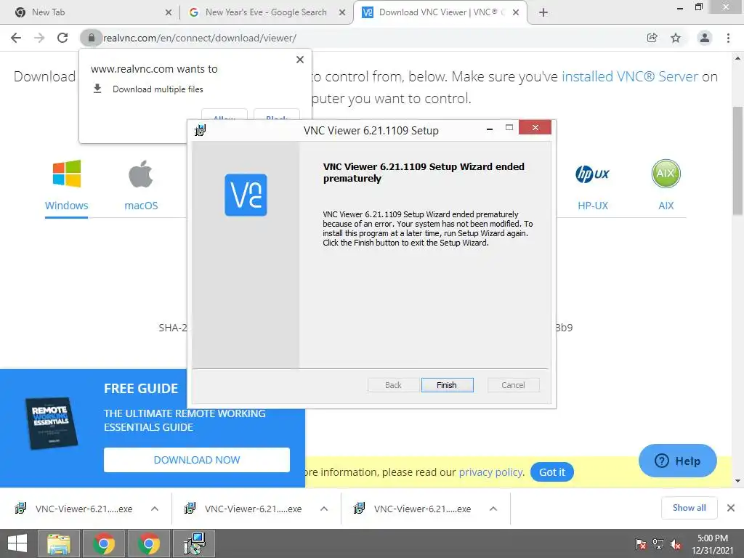Open the taskbar clock and date
The height and width of the screenshot is (558, 744).
(713, 544)
